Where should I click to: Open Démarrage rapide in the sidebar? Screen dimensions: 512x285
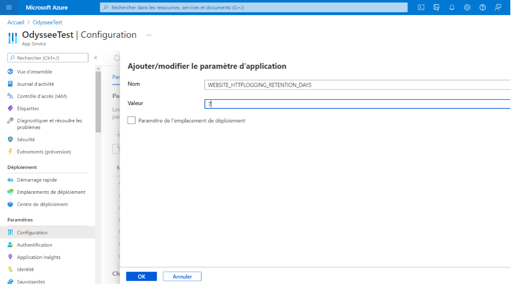pyautogui.click(x=37, y=180)
